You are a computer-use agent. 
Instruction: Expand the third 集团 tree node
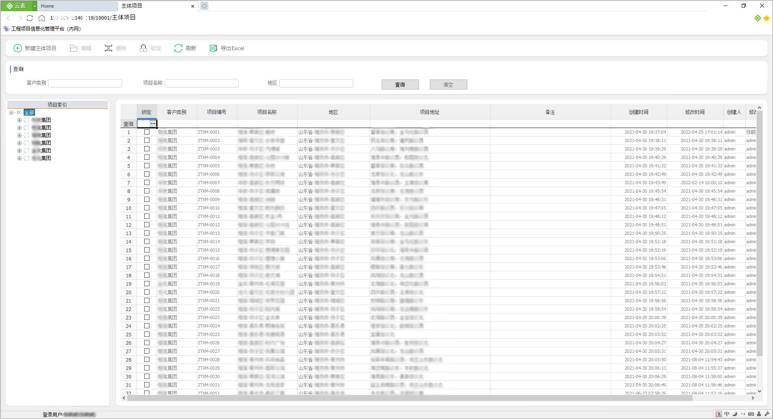(x=19, y=135)
